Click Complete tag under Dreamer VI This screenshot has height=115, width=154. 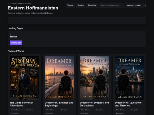(x=99, y=110)
